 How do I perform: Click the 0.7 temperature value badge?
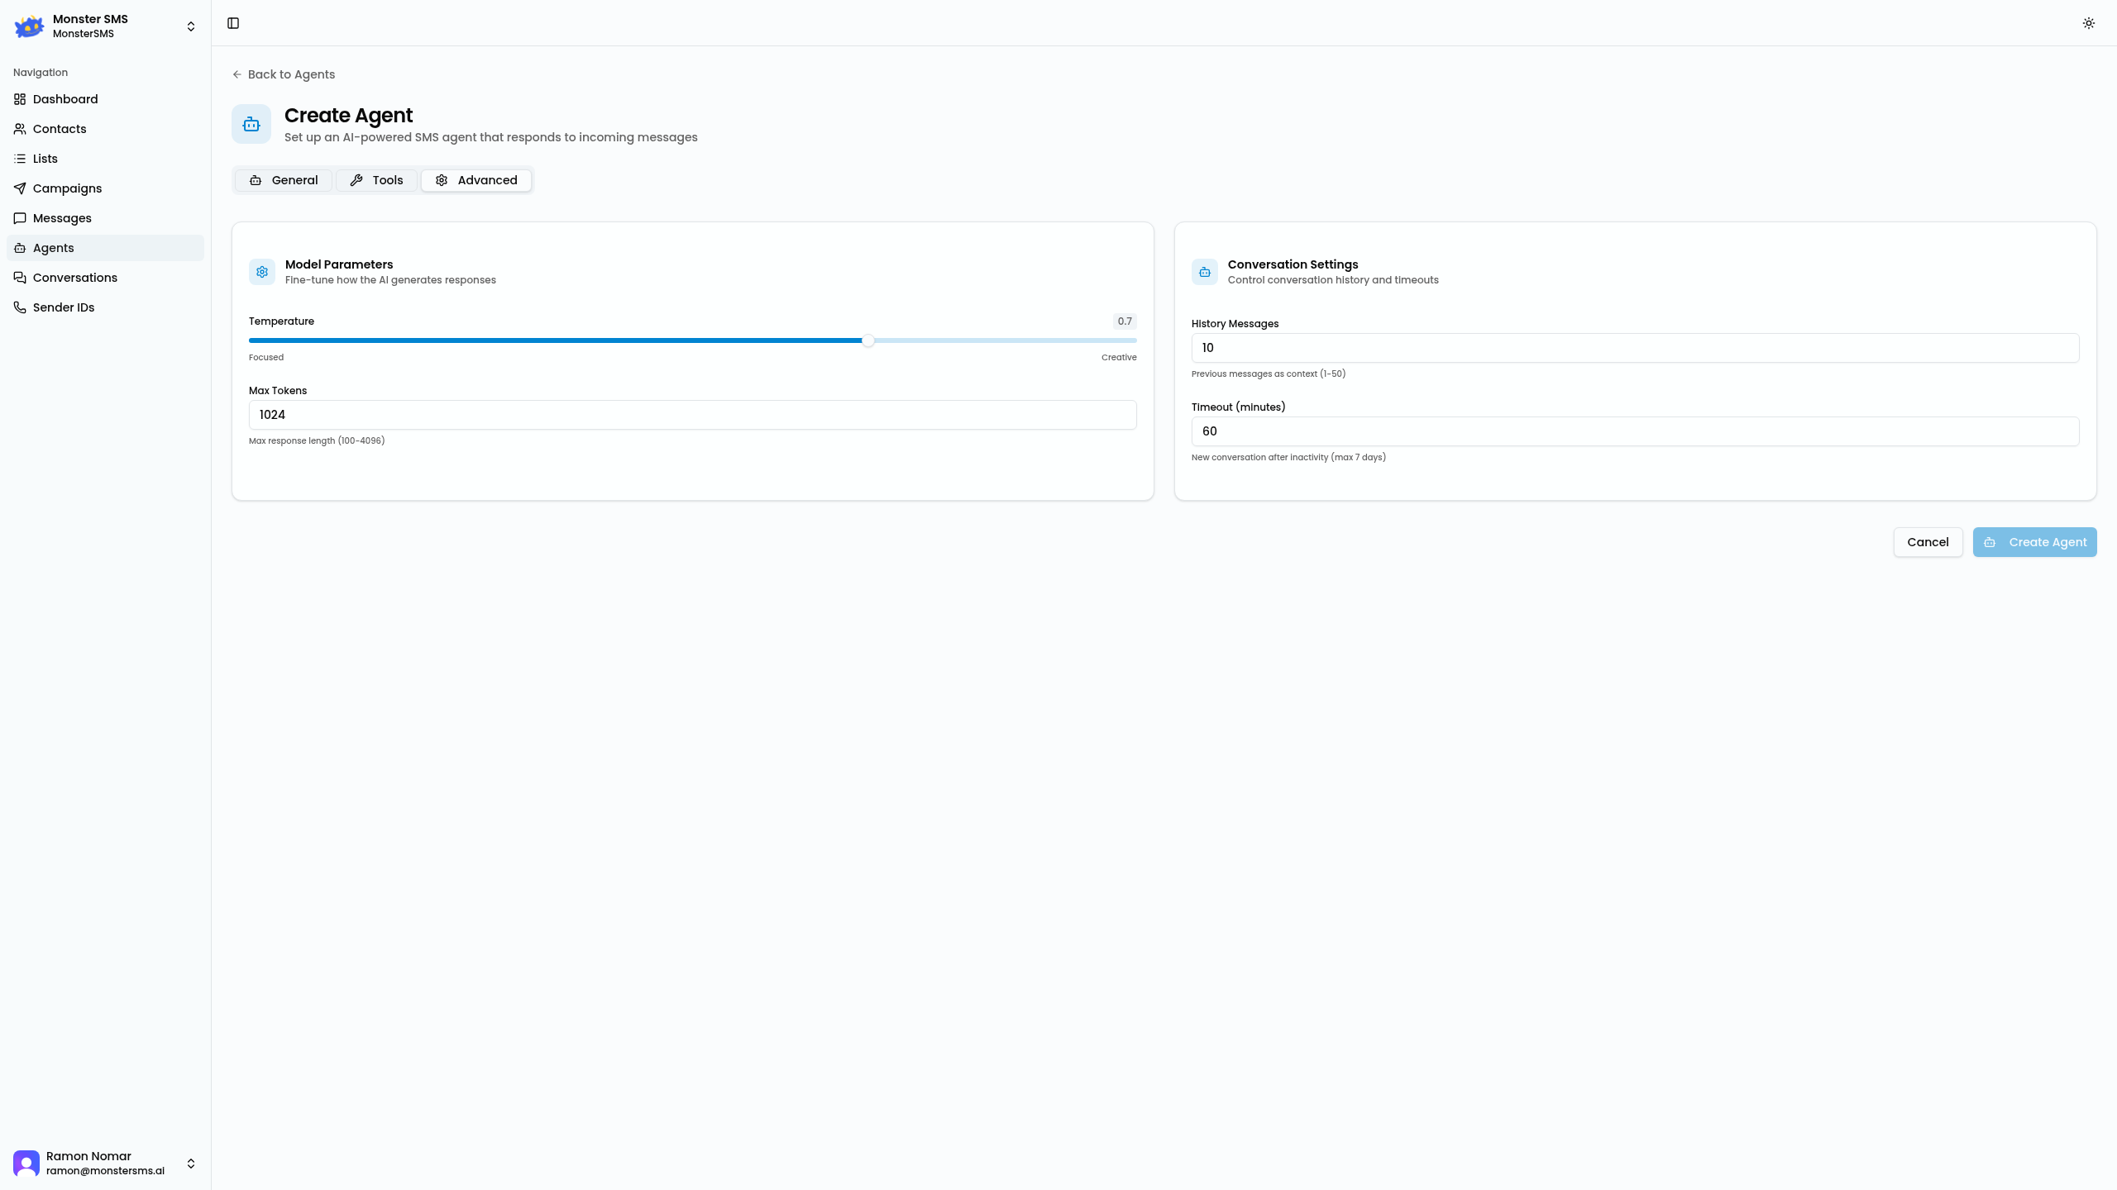coord(1125,321)
